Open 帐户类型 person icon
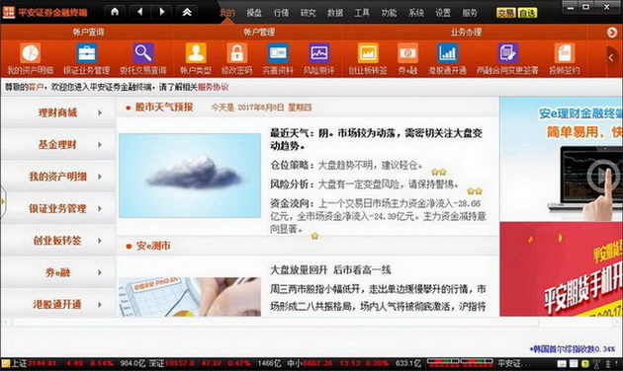Image resolution: width=623 pixels, height=371 pixels. 196,53
